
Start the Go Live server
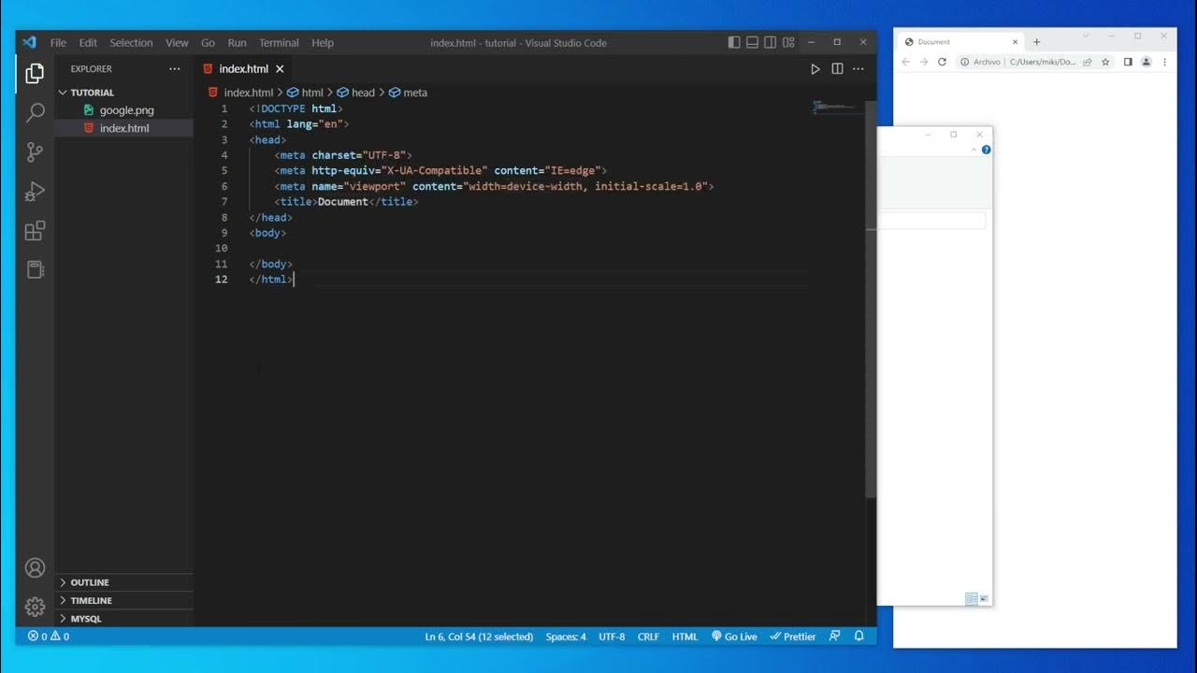click(734, 637)
